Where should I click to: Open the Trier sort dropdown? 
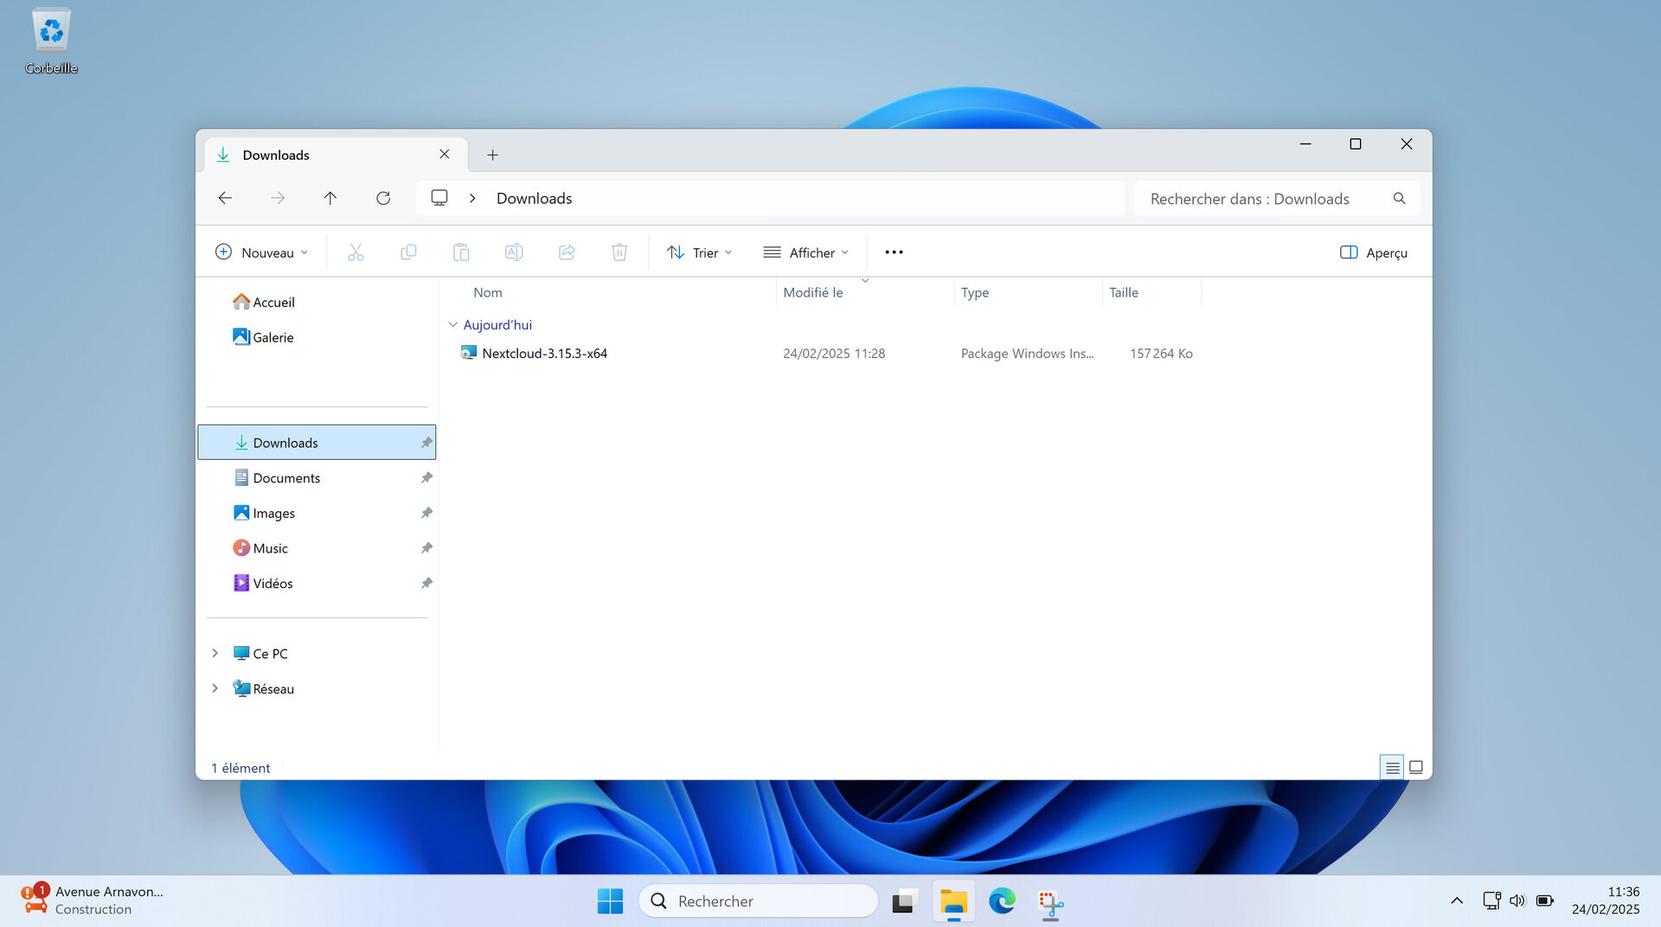[x=699, y=253]
